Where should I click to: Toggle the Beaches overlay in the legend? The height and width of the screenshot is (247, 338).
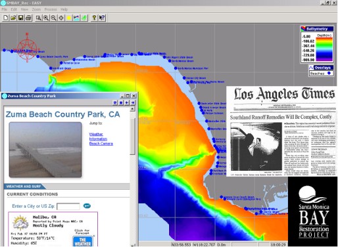click(x=322, y=74)
